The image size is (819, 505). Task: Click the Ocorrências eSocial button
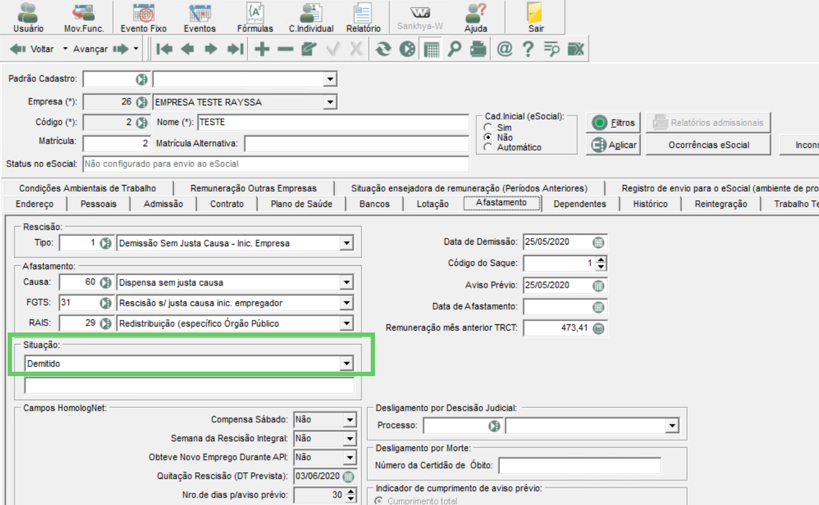[x=709, y=145]
